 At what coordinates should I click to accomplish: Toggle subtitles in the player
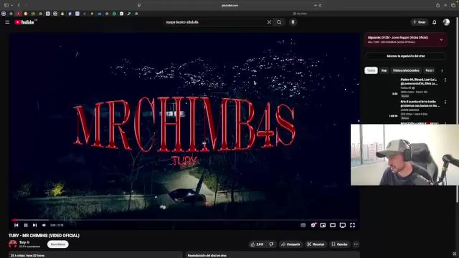tap(303, 225)
